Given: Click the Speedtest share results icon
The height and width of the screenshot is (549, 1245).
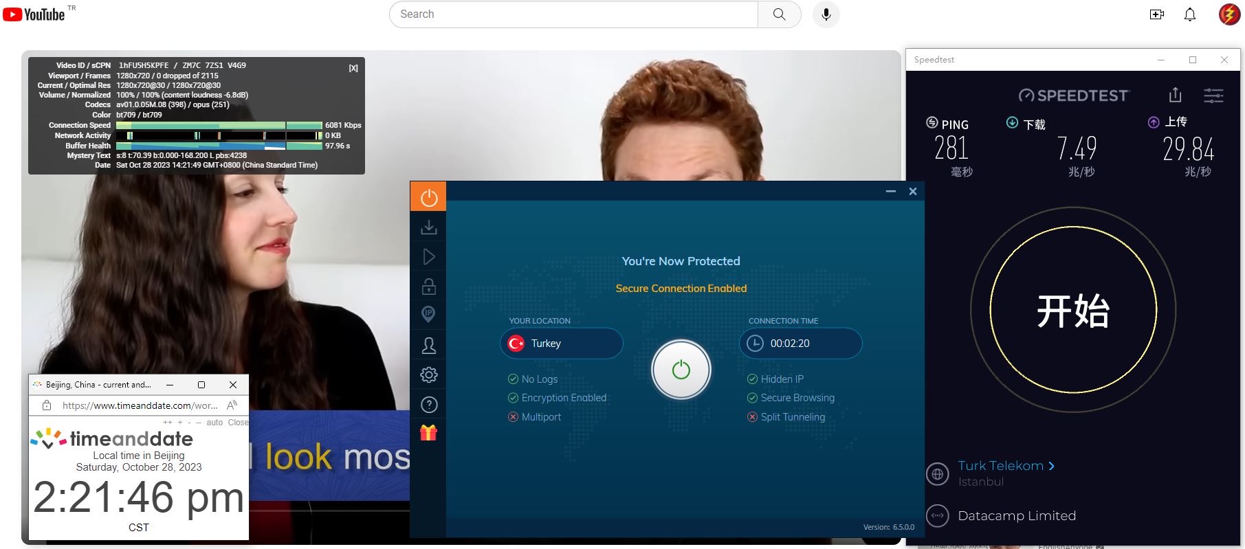Looking at the screenshot, I should pos(1175,95).
